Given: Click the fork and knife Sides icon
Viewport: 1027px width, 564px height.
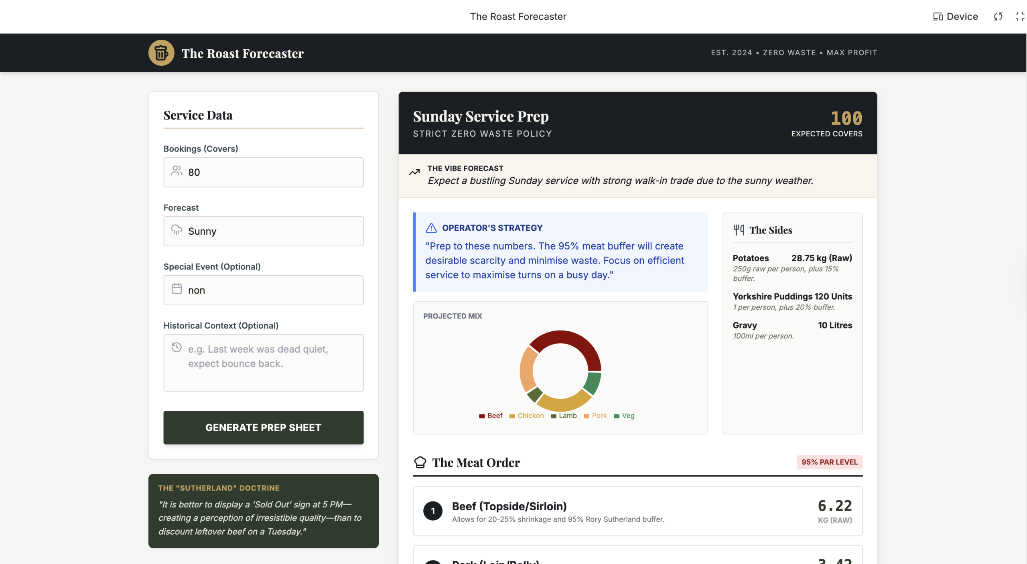Looking at the screenshot, I should [x=739, y=230].
